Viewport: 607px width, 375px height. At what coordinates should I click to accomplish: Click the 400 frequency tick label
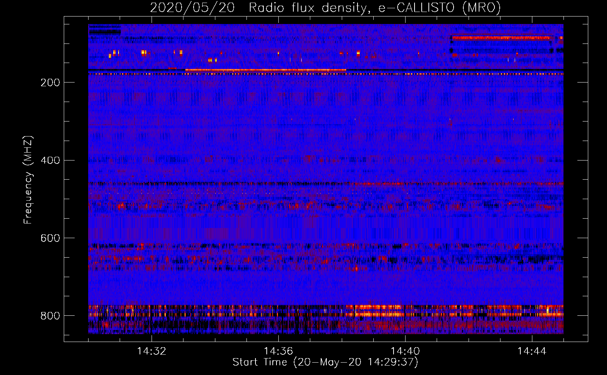click(50, 160)
